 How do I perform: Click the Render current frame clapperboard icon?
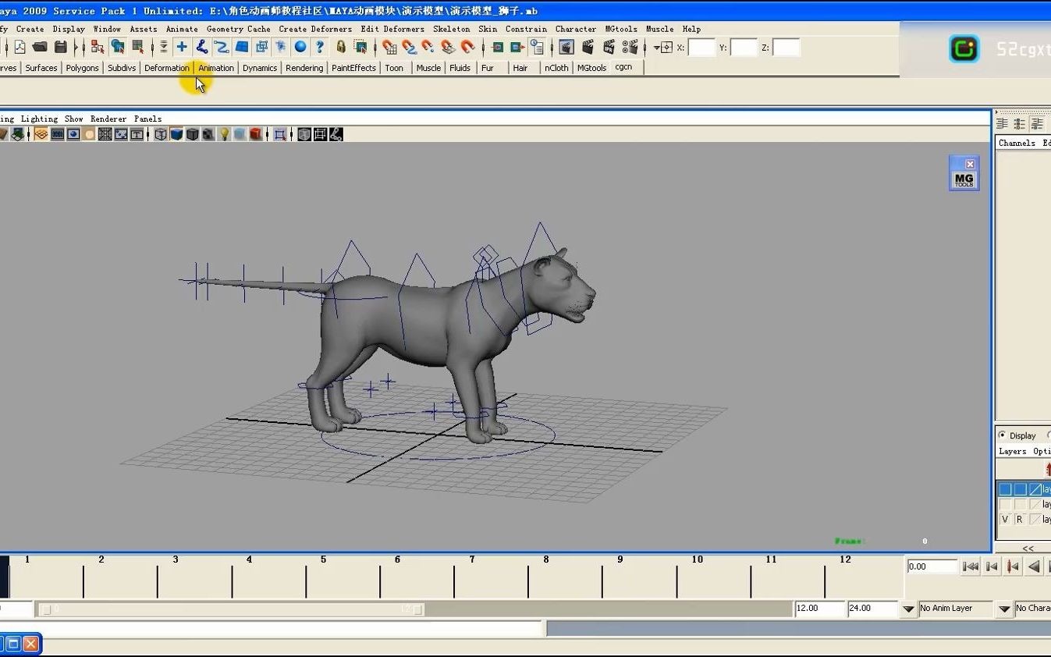[588, 48]
